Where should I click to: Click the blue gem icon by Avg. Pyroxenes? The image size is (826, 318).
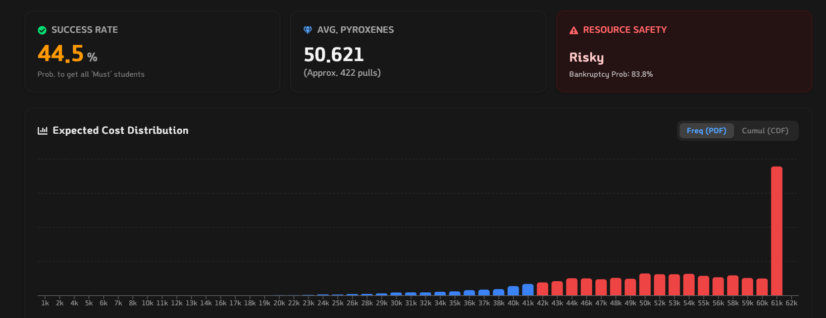[307, 30]
